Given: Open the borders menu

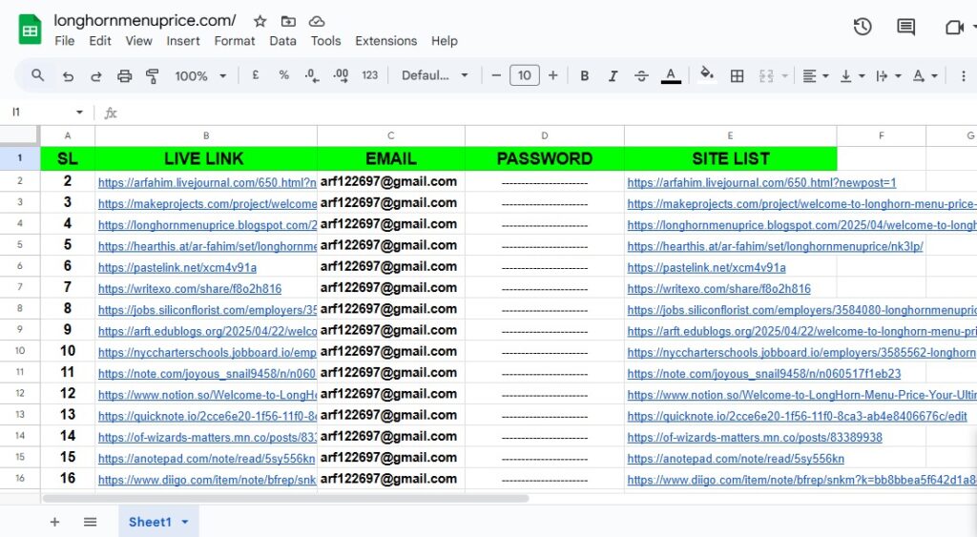Looking at the screenshot, I should click(737, 76).
